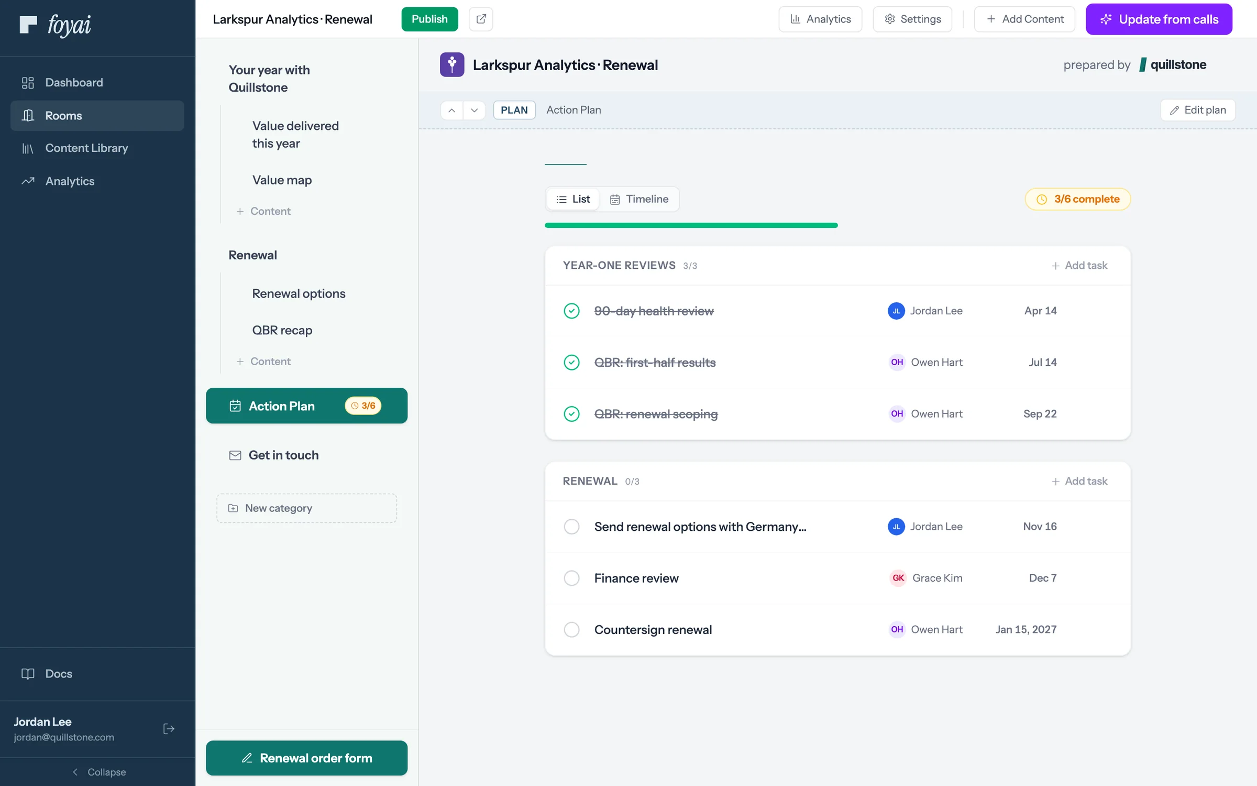Click the JL avatar on Send renewal options
The height and width of the screenshot is (786, 1257).
896,527
